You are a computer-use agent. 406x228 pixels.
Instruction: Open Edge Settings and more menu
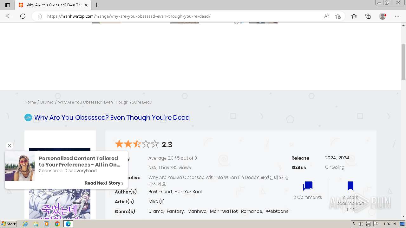pos(397,16)
